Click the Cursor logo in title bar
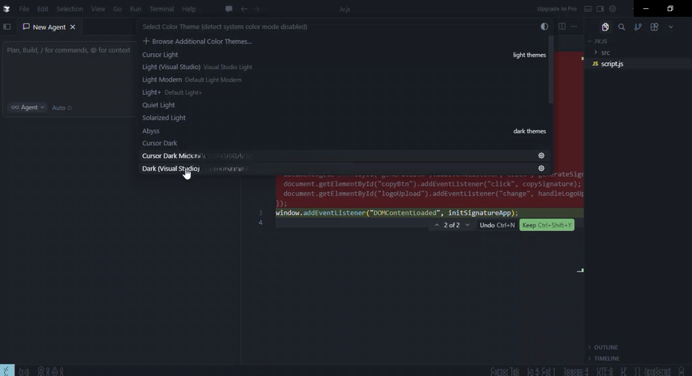 pyautogui.click(x=7, y=9)
